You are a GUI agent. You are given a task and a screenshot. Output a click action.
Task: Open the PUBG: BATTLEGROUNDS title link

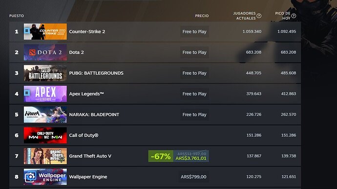96,73
